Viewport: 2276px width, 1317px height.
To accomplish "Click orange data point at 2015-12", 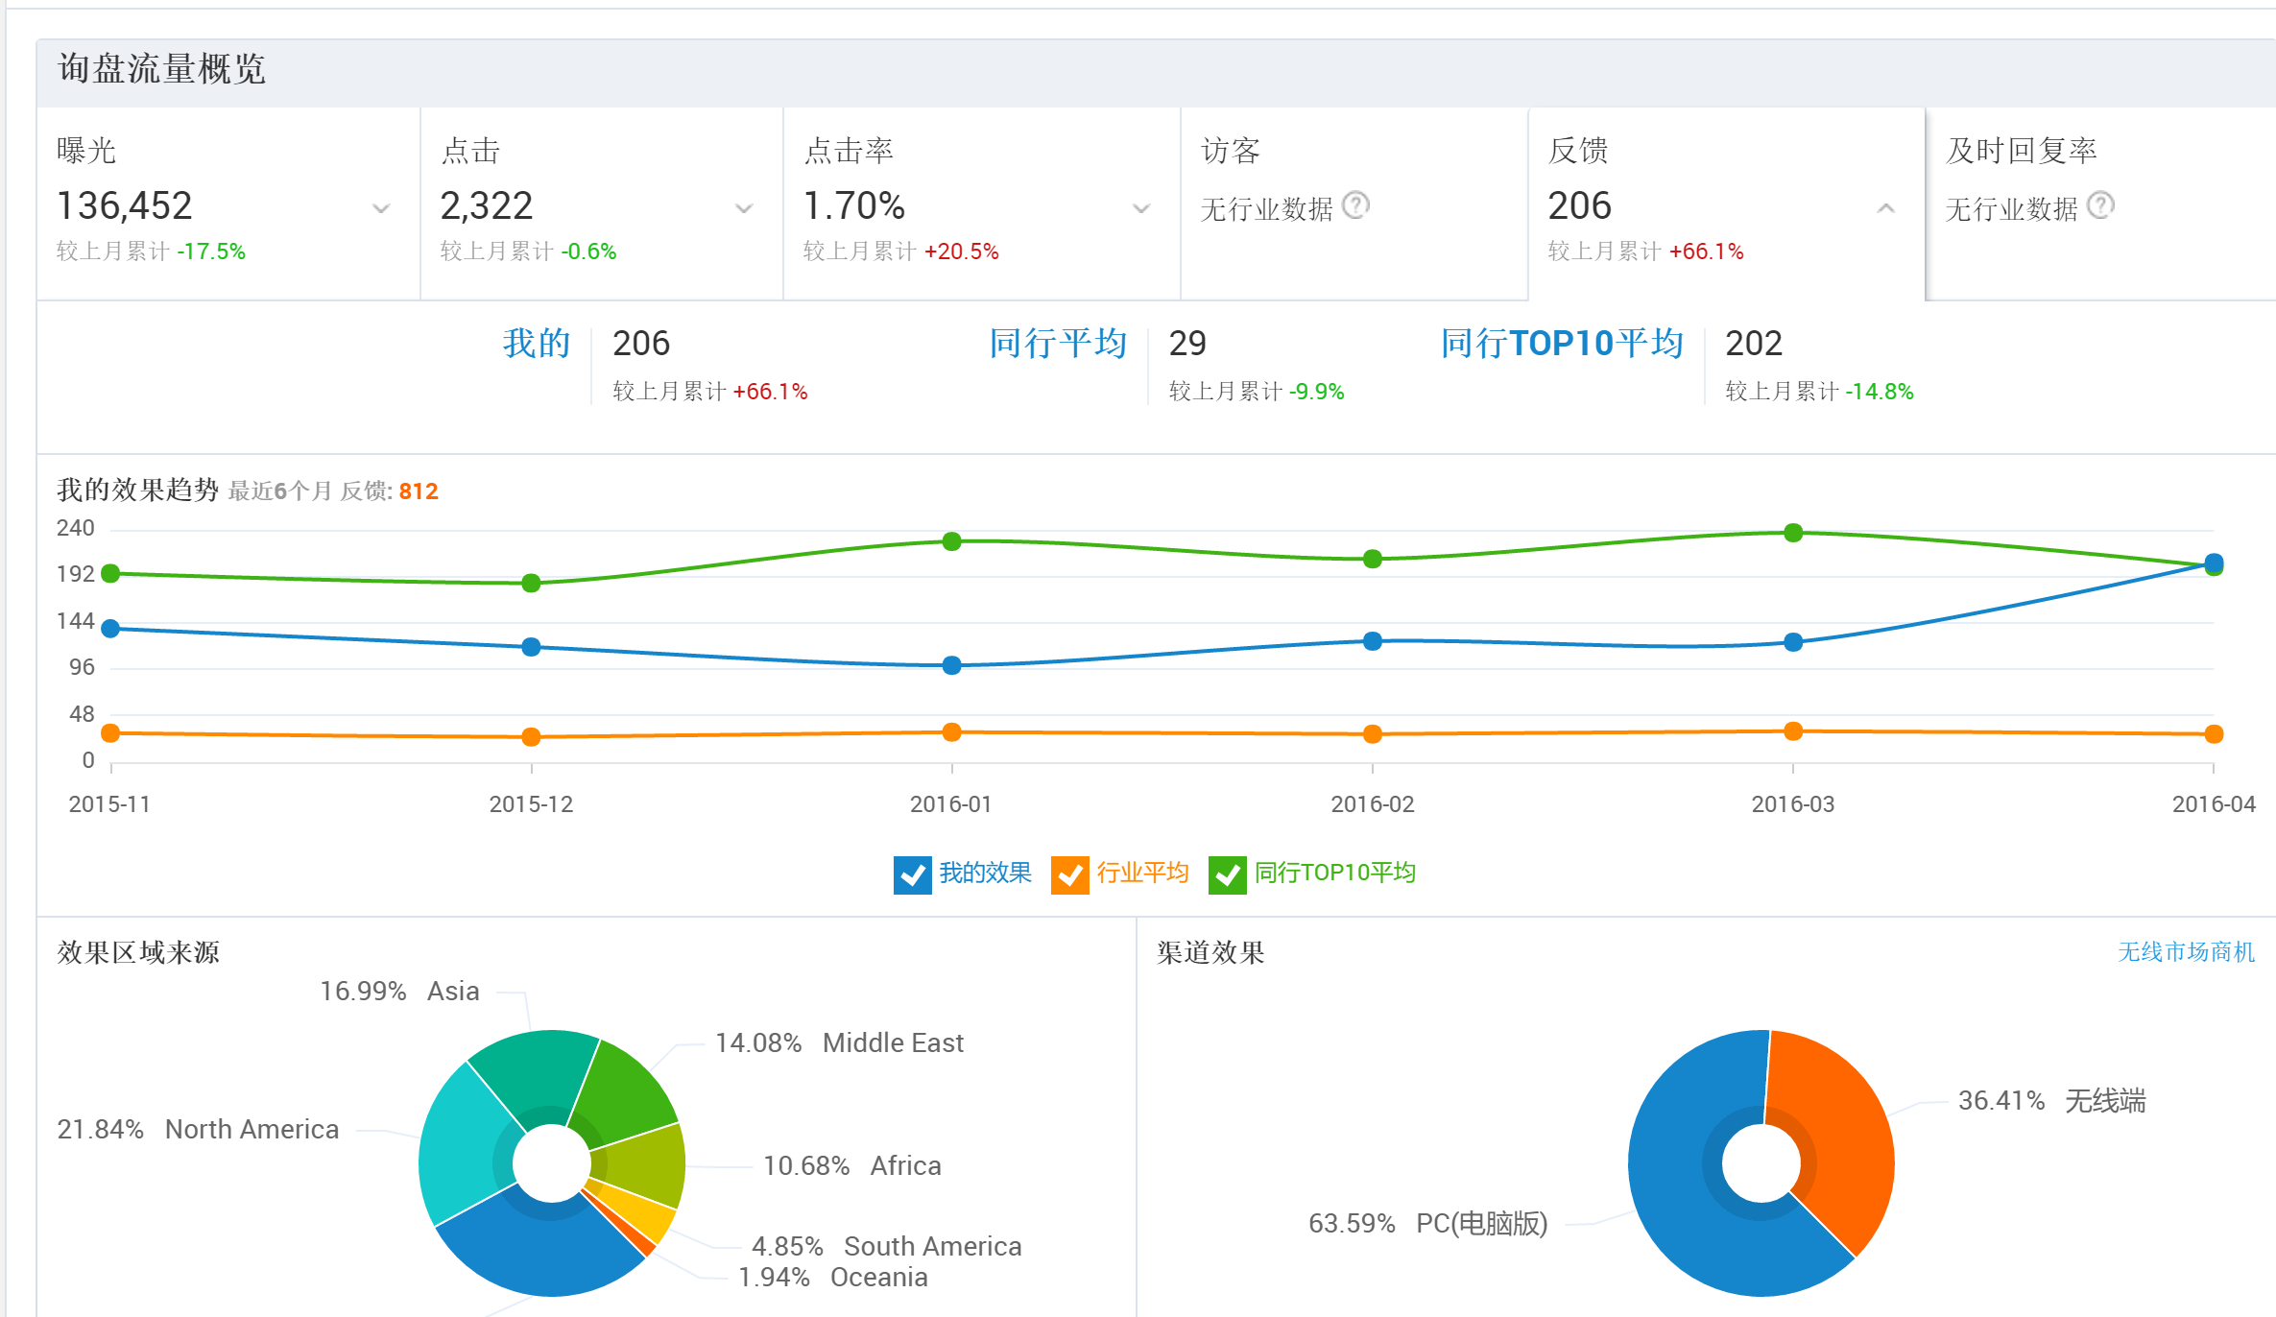I will (x=531, y=737).
